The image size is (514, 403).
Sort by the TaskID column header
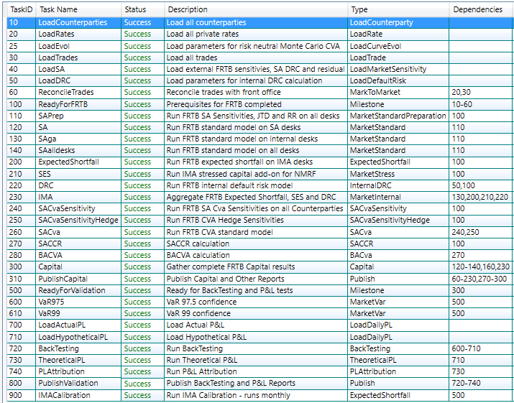click(x=22, y=10)
